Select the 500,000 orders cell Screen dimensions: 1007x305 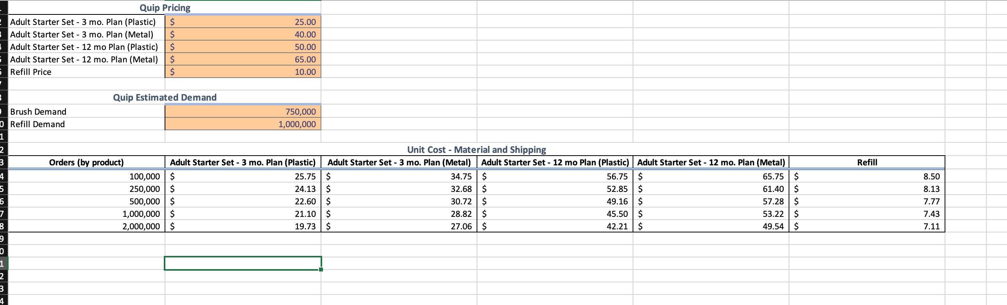87,201
